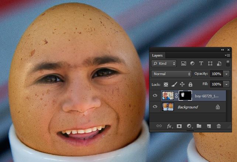Viewport: 237px width, 162px height.
Task: Hide the Background layer
Action: pos(155,107)
